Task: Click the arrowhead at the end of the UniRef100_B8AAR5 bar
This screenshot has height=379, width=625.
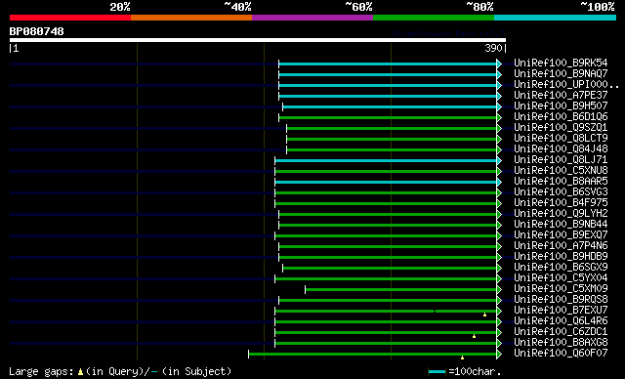Action: pos(499,182)
